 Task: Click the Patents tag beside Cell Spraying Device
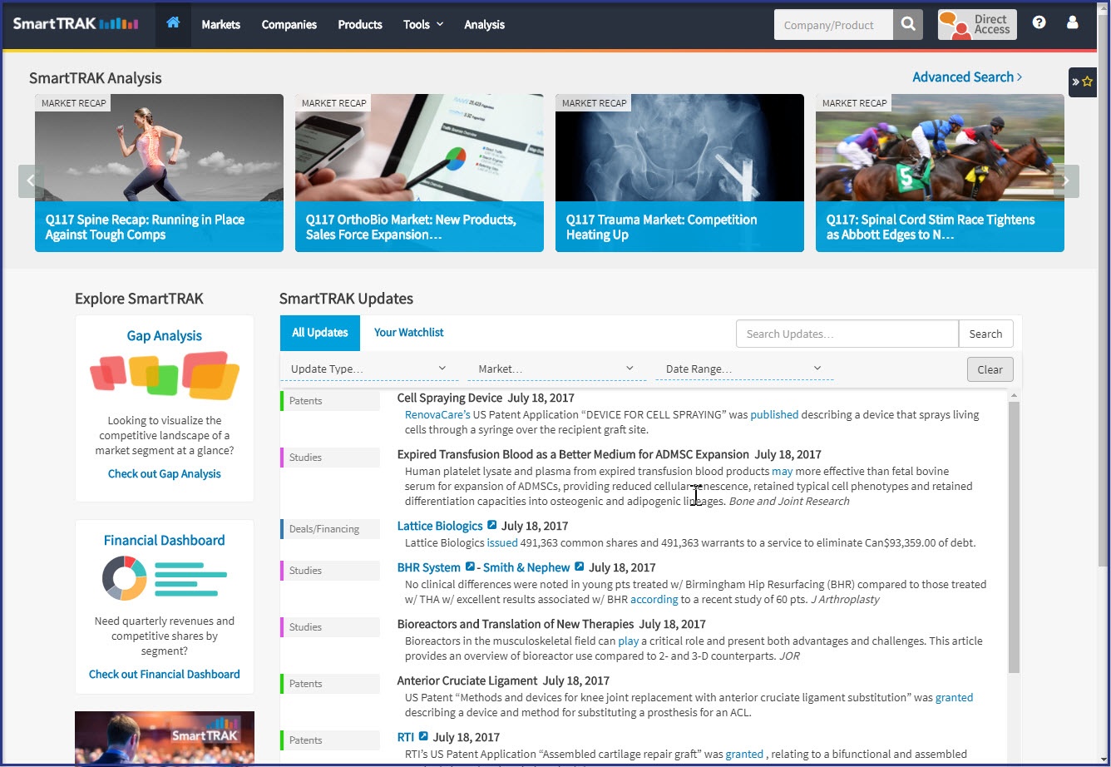pyautogui.click(x=329, y=400)
